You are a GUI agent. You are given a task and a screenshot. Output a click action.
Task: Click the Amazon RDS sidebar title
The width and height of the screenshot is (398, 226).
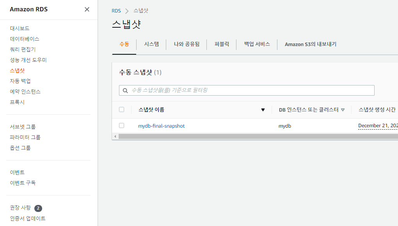click(x=29, y=9)
